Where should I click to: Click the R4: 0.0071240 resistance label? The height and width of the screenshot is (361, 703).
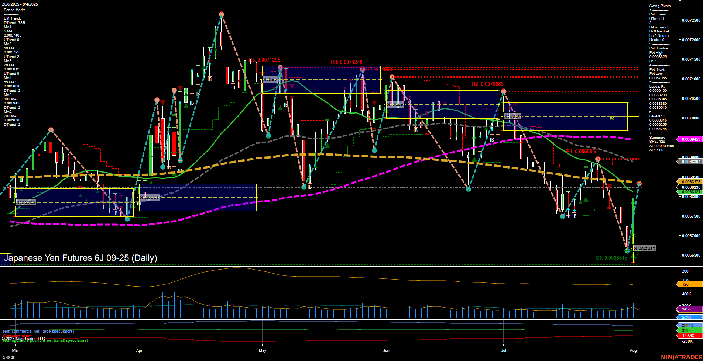(347, 62)
